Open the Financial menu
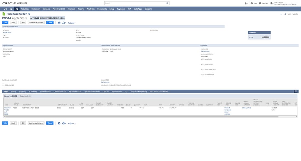301x161 pixels. point(71,9)
